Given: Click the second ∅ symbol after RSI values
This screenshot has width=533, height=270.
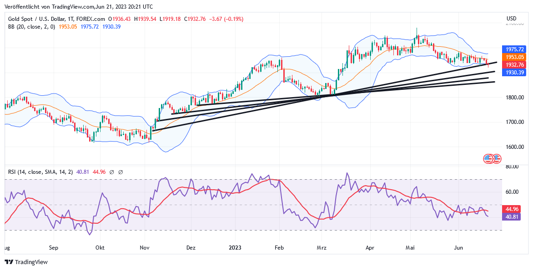Looking at the screenshot, I should coord(121,172).
